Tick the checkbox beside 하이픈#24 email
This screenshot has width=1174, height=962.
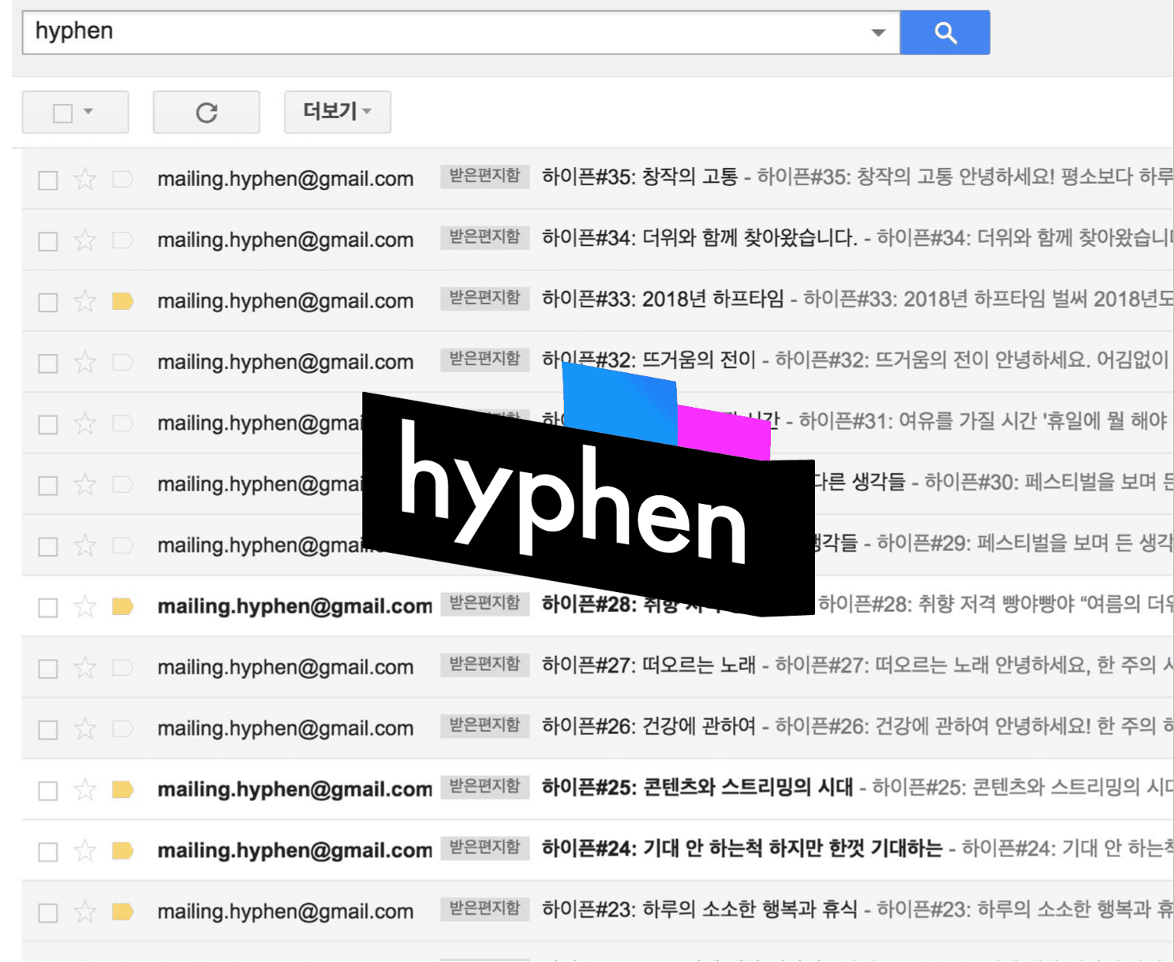[48, 852]
